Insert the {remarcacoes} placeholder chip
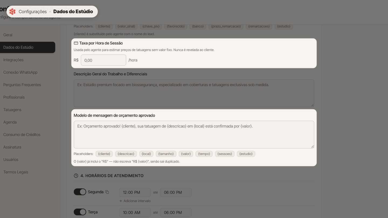Viewport: 388px width, 218px height. 259,26
